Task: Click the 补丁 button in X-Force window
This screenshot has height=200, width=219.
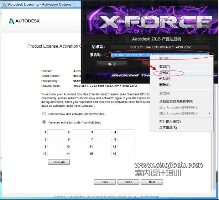Action: coord(112,64)
